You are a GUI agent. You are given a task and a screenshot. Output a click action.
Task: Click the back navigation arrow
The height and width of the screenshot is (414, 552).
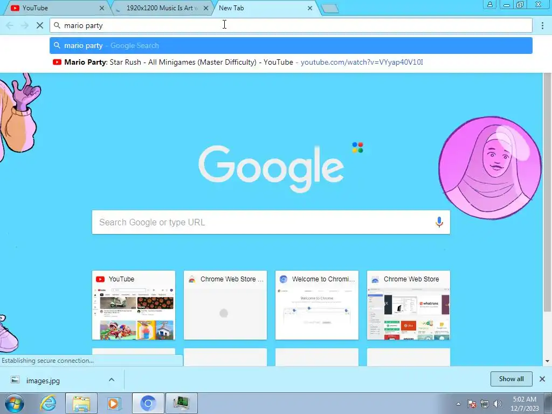coord(10,25)
